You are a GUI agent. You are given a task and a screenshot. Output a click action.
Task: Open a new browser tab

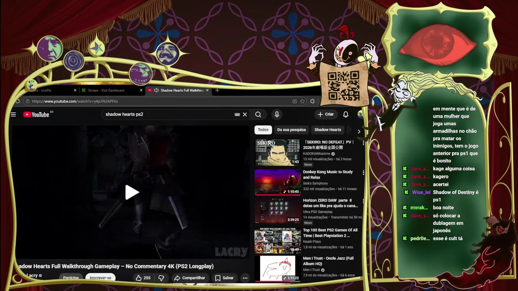pos(217,90)
